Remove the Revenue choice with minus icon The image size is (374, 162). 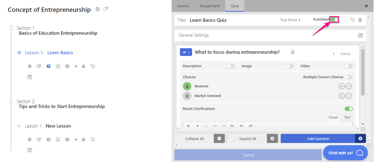pyautogui.click(x=349, y=86)
